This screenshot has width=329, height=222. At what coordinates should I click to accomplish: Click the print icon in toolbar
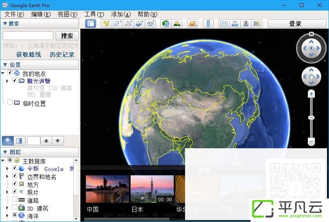tap(235, 24)
